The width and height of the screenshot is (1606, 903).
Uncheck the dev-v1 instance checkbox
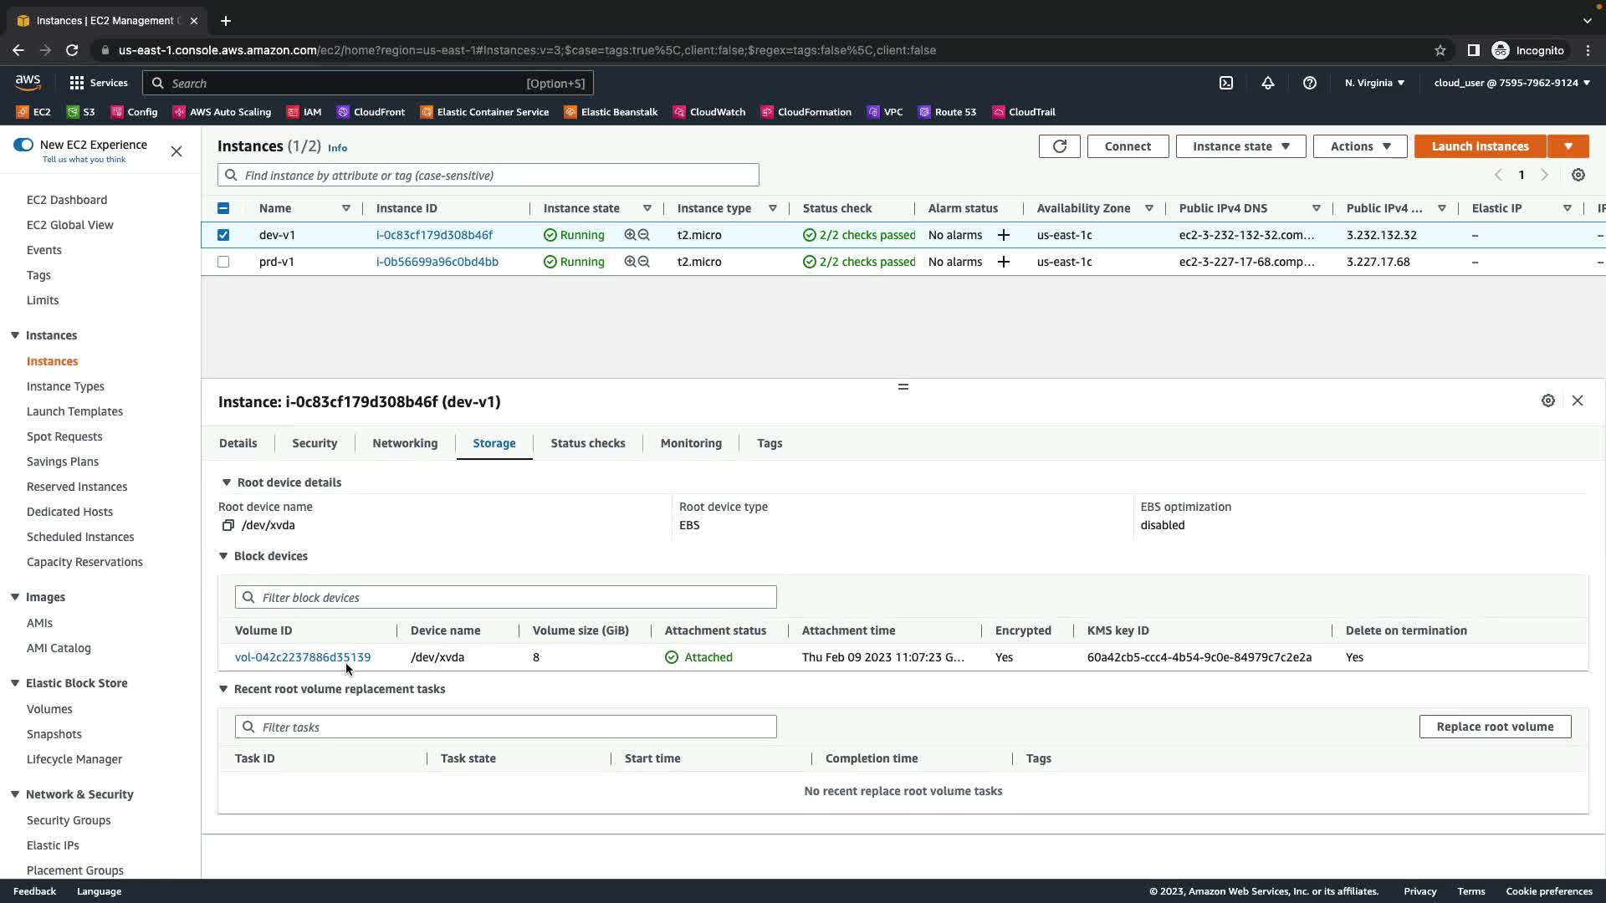point(223,235)
